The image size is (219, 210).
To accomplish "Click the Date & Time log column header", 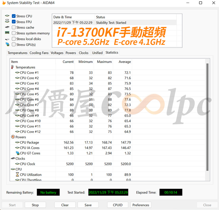I will point(74,17).
